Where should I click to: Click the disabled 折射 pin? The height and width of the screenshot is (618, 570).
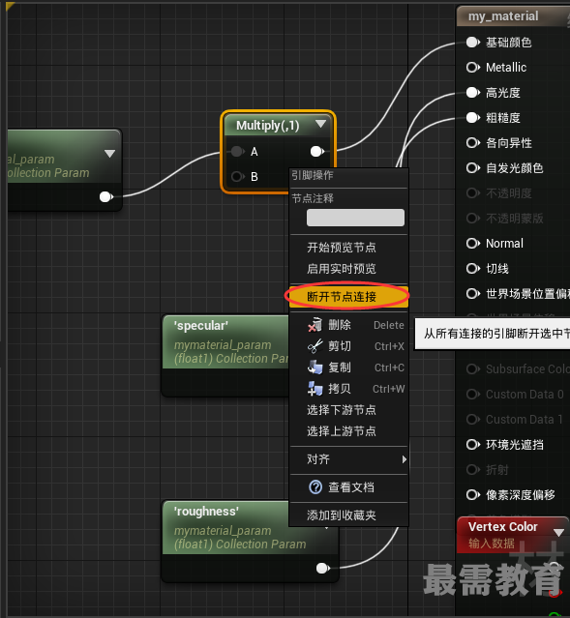coord(472,470)
